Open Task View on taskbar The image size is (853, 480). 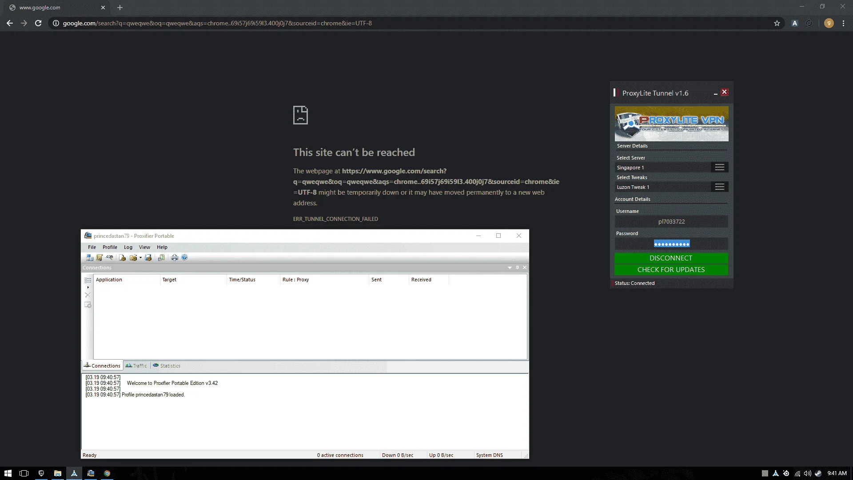tap(24, 473)
